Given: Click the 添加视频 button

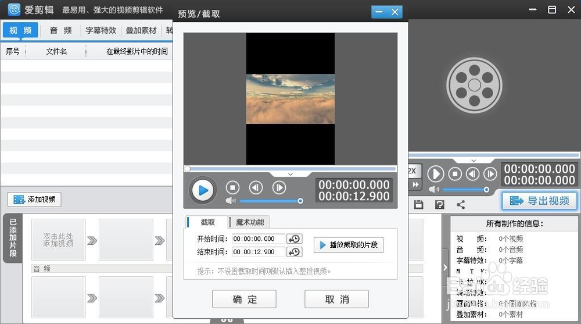Looking at the screenshot, I should point(34,200).
